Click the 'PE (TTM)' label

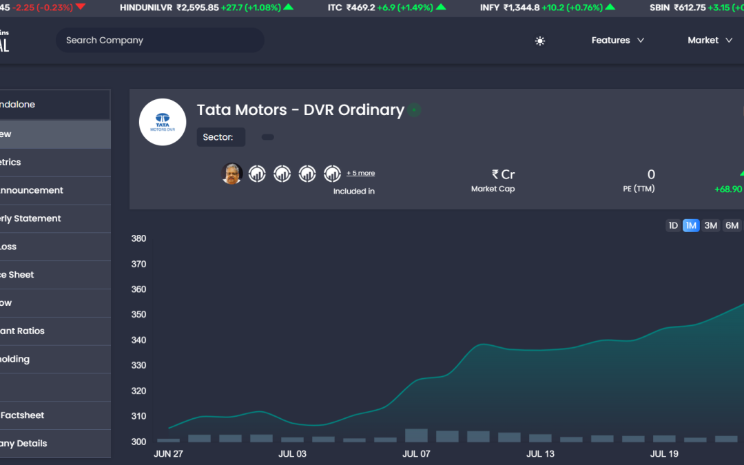(639, 189)
